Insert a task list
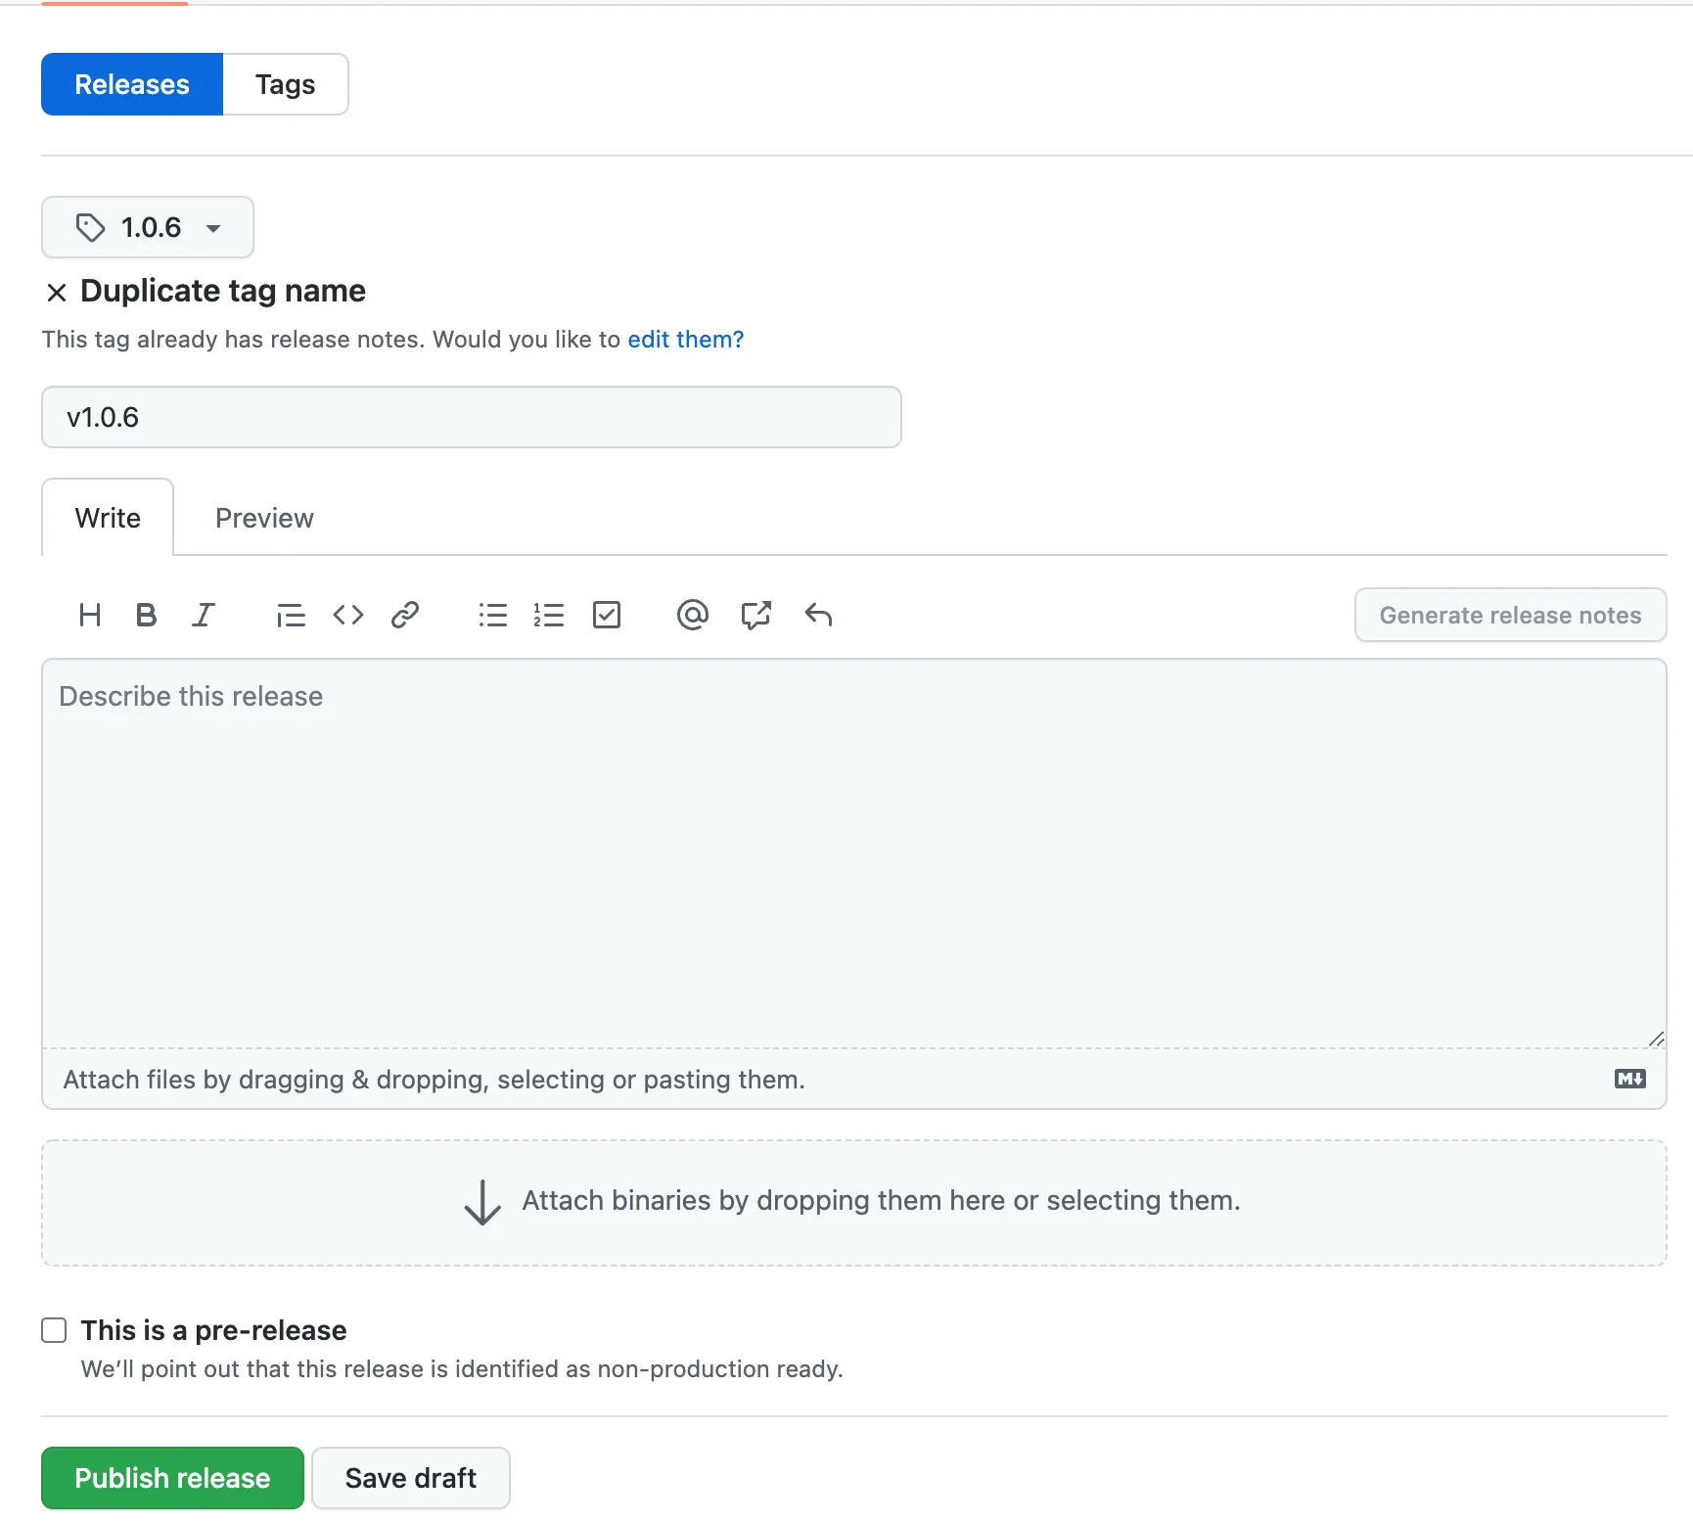This screenshot has height=1523, width=1693. click(x=607, y=615)
